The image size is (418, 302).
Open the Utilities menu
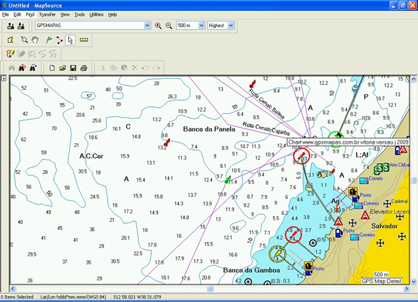point(97,14)
